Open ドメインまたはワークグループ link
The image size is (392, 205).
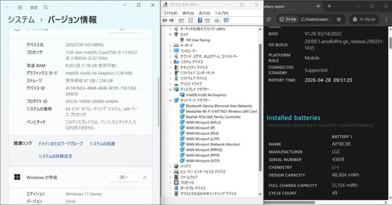pyautogui.click(x=60, y=144)
